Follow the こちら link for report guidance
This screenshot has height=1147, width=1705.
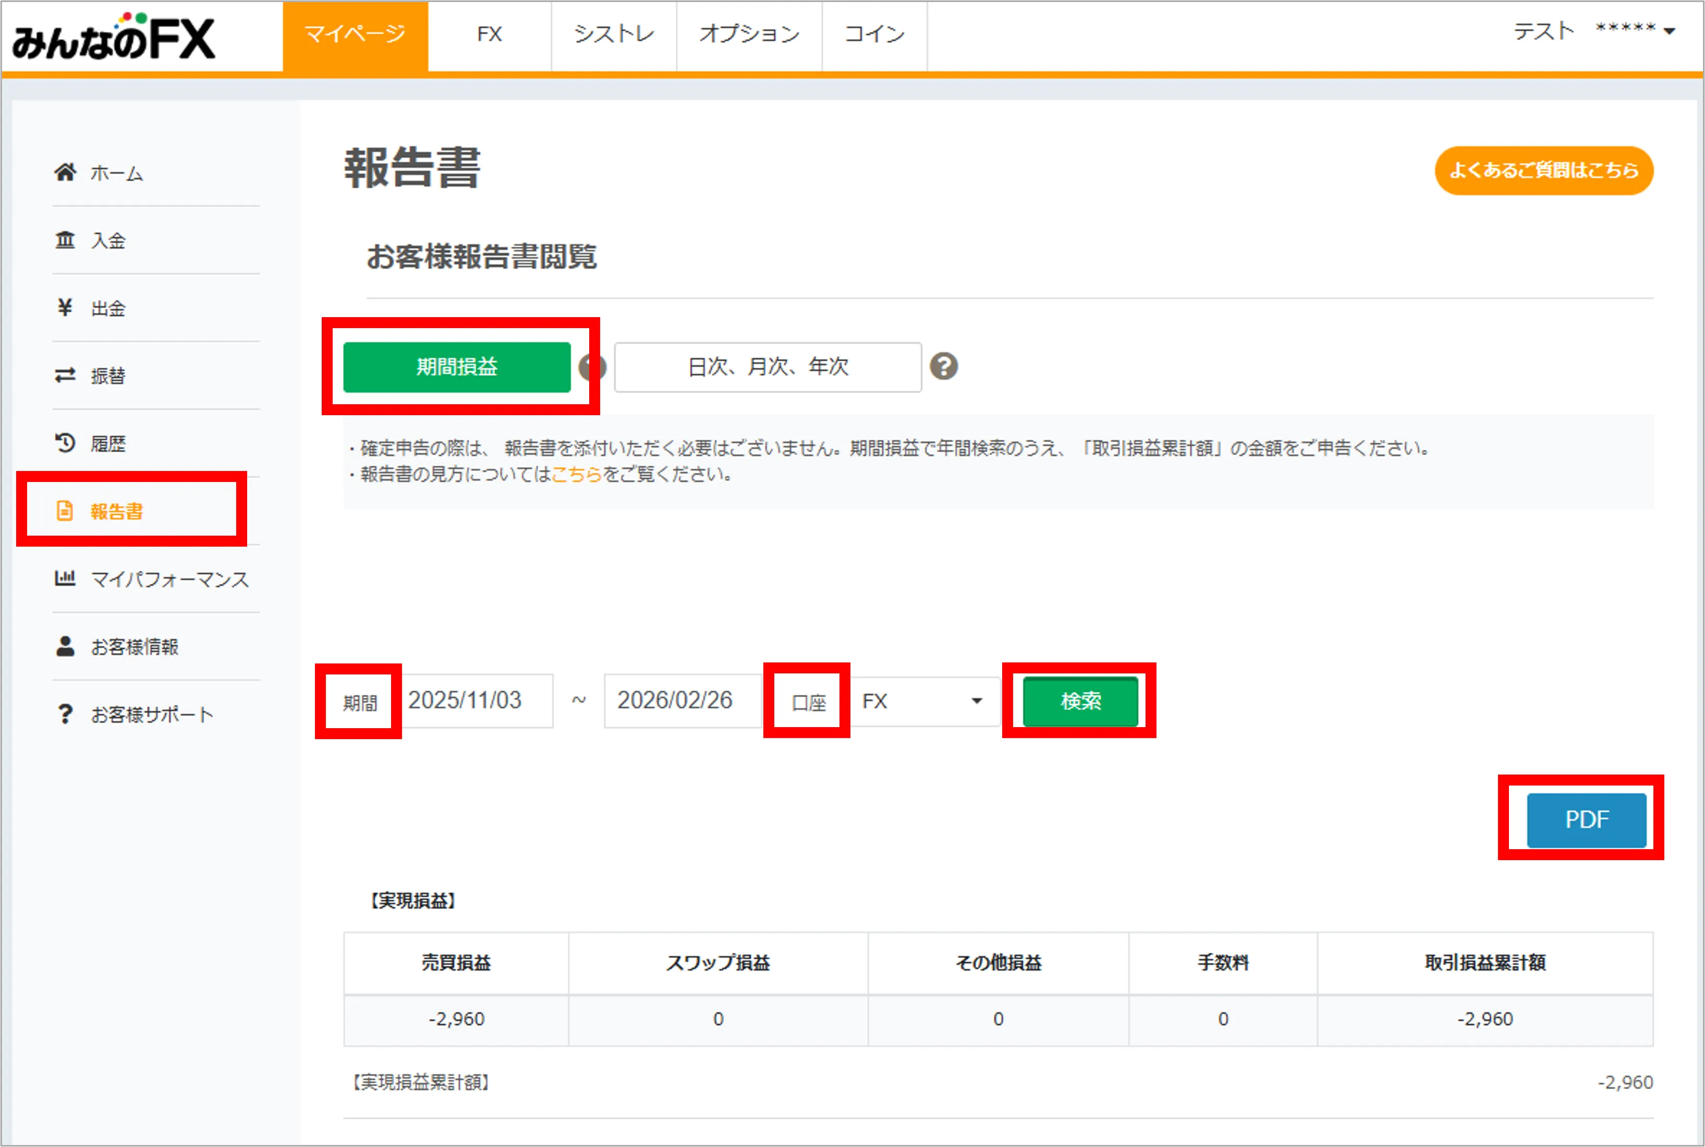click(x=576, y=475)
